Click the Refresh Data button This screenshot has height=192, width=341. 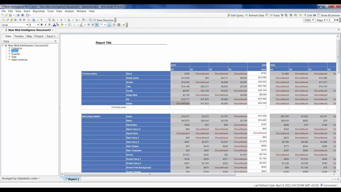[x=254, y=15]
